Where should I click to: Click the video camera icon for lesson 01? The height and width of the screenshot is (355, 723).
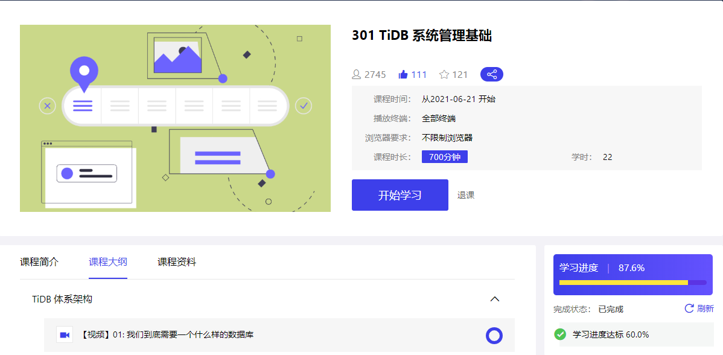click(x=65, y=334)
